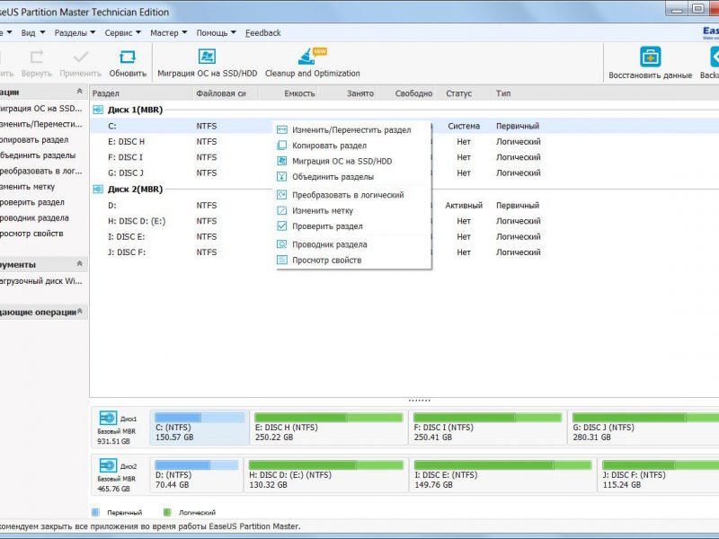Select the F: DISC I row in the list
The height and width of the screenshot is (539, 719).
(404, 157)
